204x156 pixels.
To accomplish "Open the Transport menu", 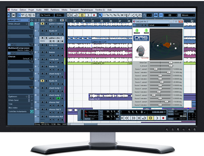I will pyautogui.click(x=74, y=10).
